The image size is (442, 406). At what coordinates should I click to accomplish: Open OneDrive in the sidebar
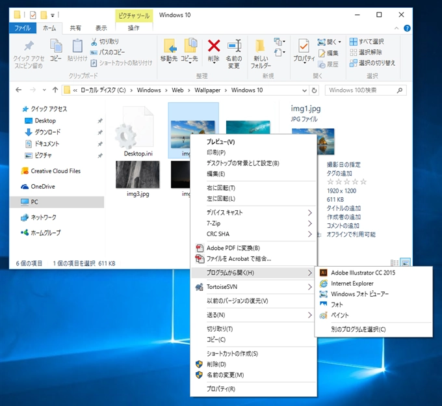click(43, 187)
